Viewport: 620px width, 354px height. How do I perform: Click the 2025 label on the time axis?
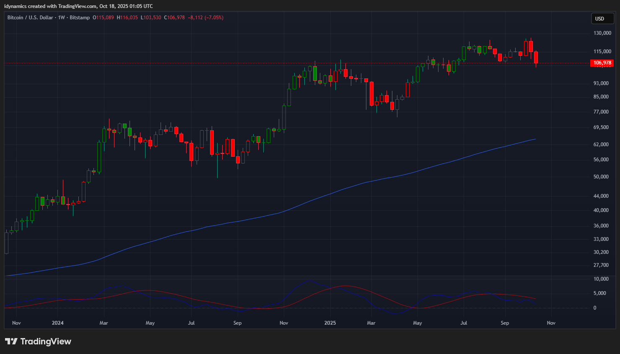330,323
